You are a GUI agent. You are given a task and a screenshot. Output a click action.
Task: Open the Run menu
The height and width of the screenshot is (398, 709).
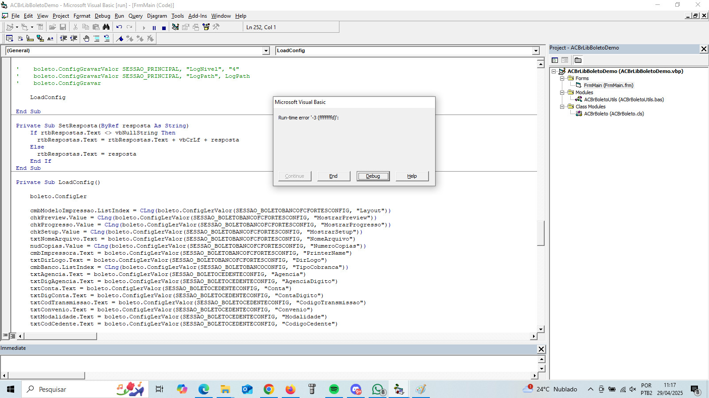[x=119, y=16]
